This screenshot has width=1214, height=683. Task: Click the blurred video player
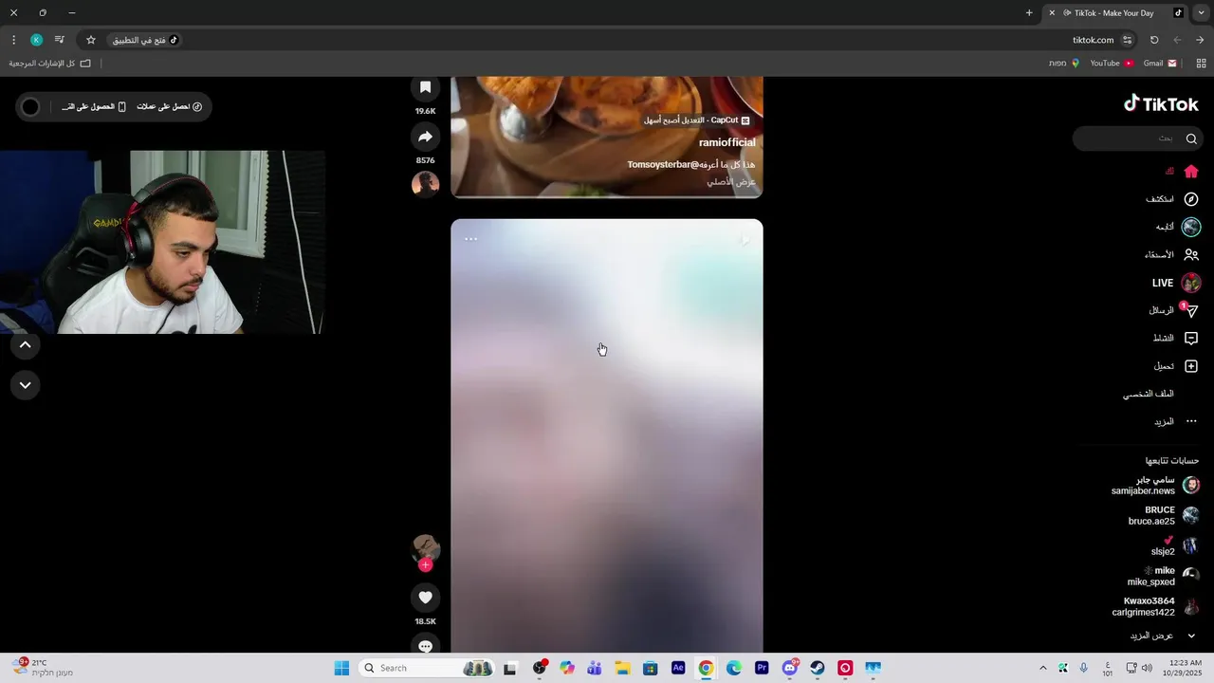click(x=607, y=436)
